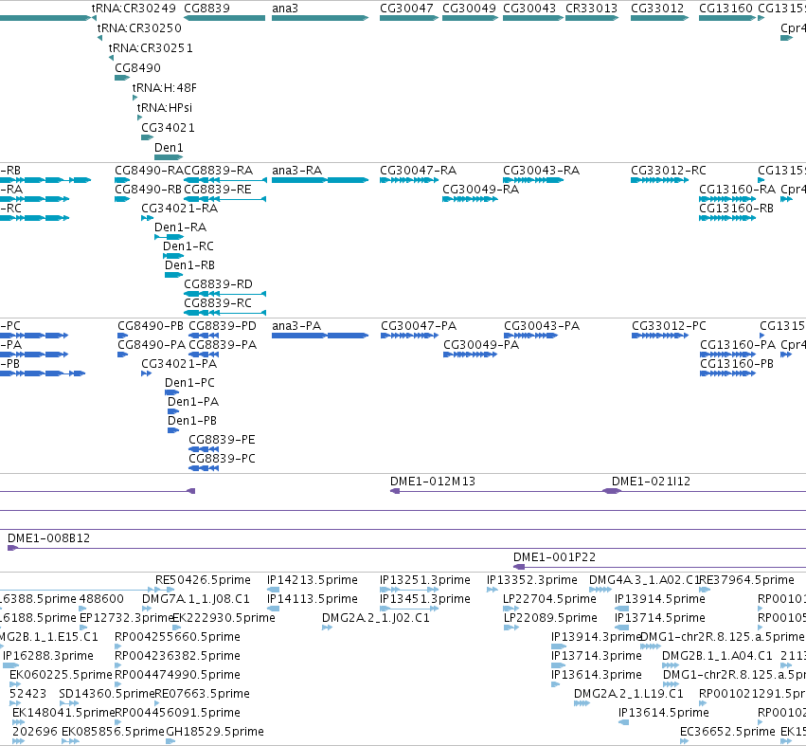Select the CG13160-RB transcript label
Screen dimensions: 806x746
[x=736, y=209]
